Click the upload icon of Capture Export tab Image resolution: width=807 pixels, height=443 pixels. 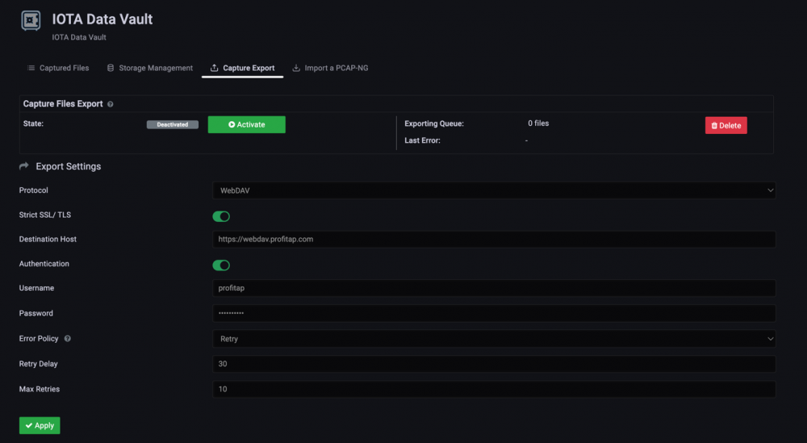[214, 68]
